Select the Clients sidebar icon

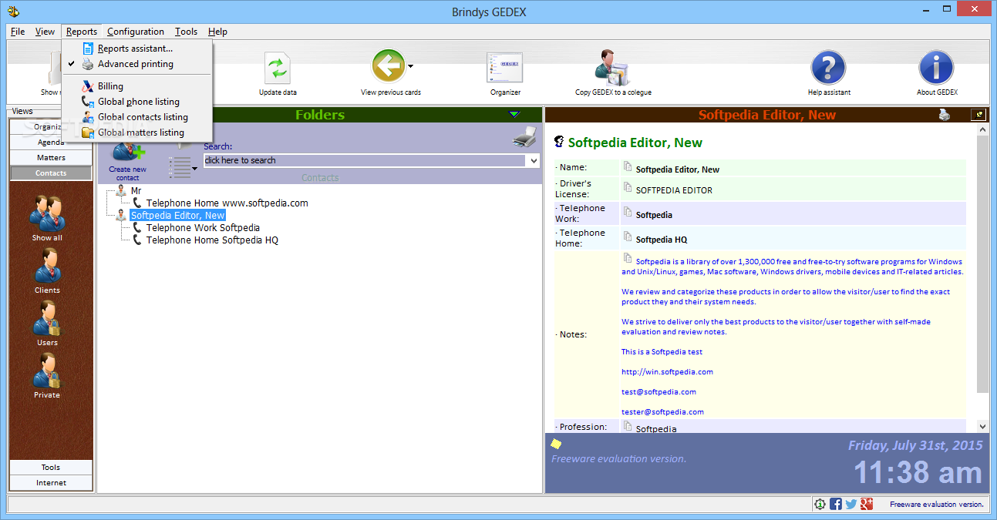point(47,265)
